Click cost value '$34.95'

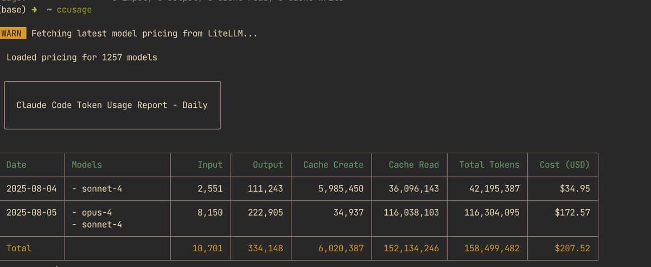pyautogui.click(x=575, y=189)
